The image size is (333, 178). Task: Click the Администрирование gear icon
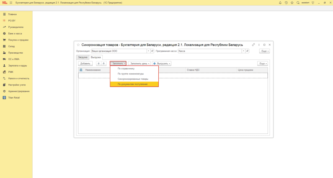(4, 91)
